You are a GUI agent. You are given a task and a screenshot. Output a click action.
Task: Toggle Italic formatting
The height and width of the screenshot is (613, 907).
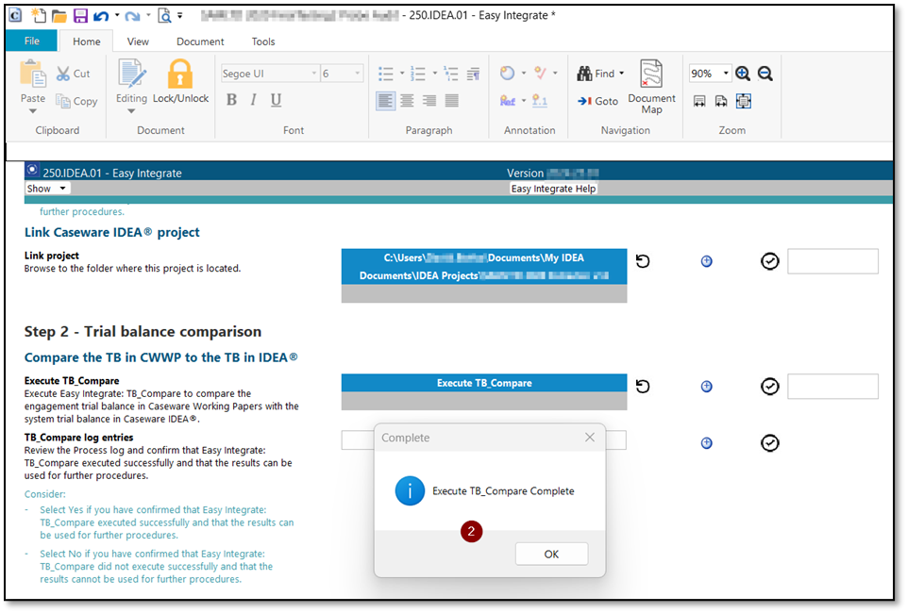tap(253, 99)
